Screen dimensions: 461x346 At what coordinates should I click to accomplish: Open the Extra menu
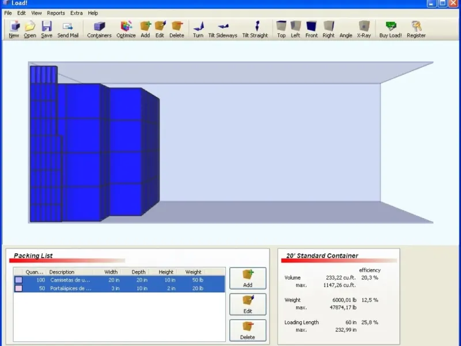pos(76,13)
